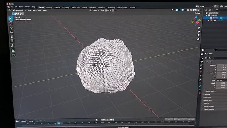Switch to the Geometry Nodes workspace tab
227x128 pixels.
tap(122, 7)
